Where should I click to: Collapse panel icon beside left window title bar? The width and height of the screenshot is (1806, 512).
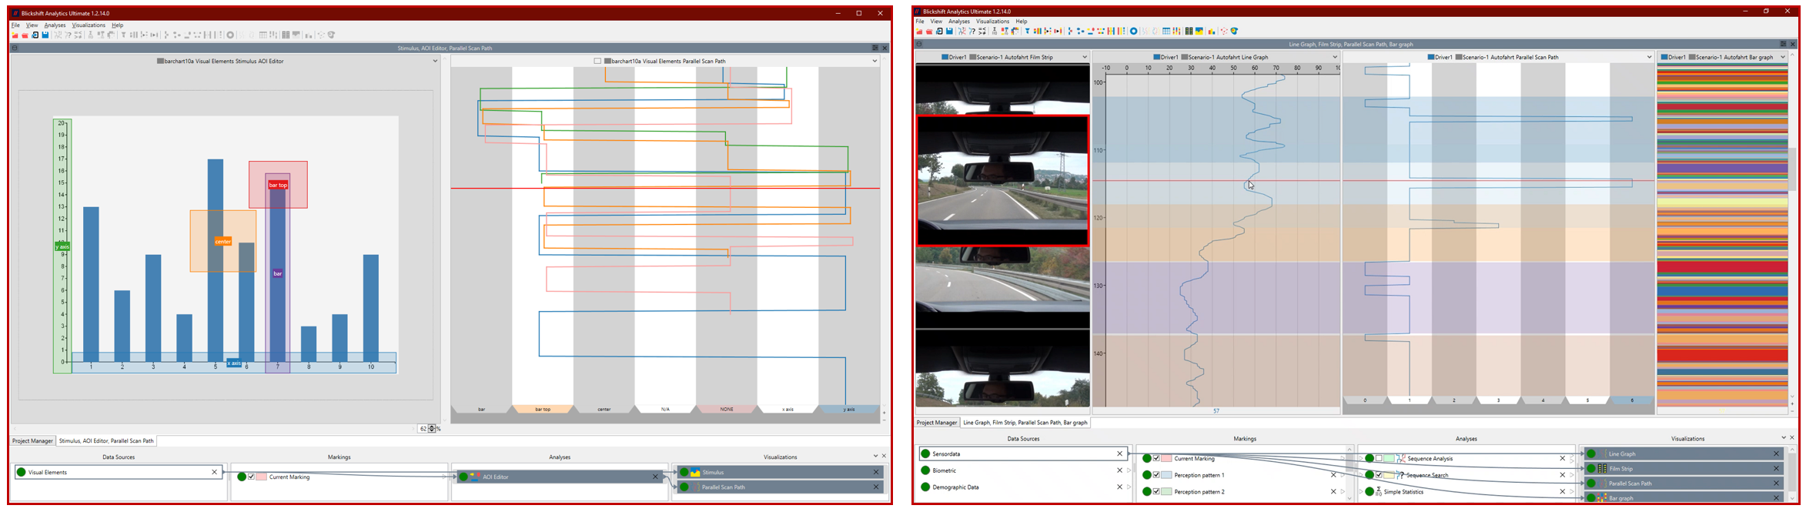coord(14,48)
